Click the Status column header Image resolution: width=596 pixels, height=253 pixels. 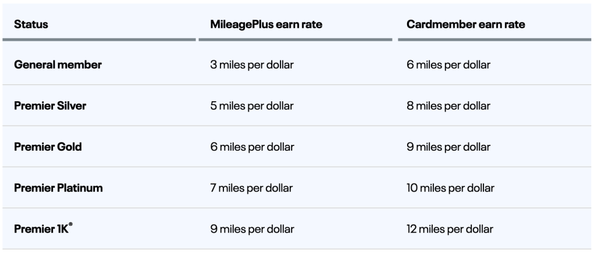[31, 24]
